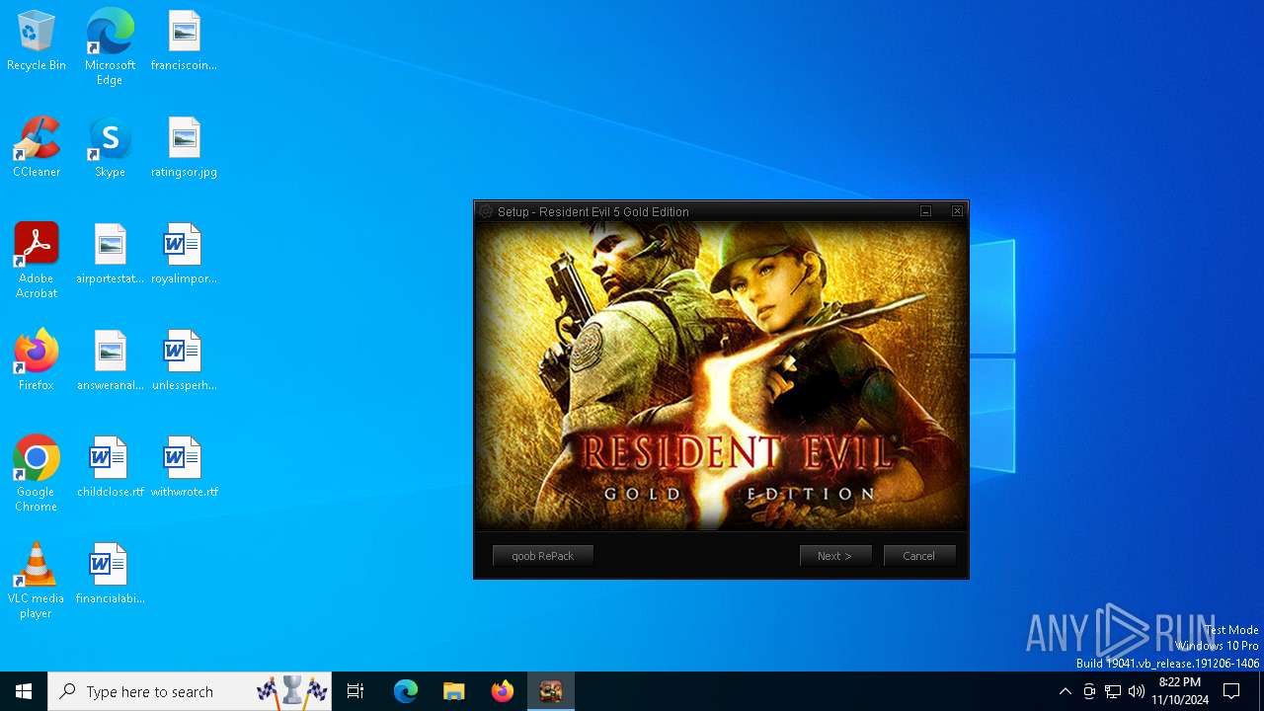Click the Setup - Resident Evil 5 Gold Edition title
The height and width of the screenshot is (711, 1264).
pyautogui.click(x=593, y=211)
